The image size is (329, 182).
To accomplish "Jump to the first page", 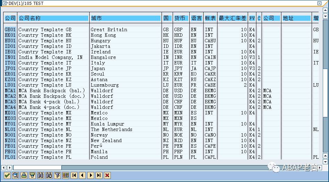I will [x=74, y=175].
